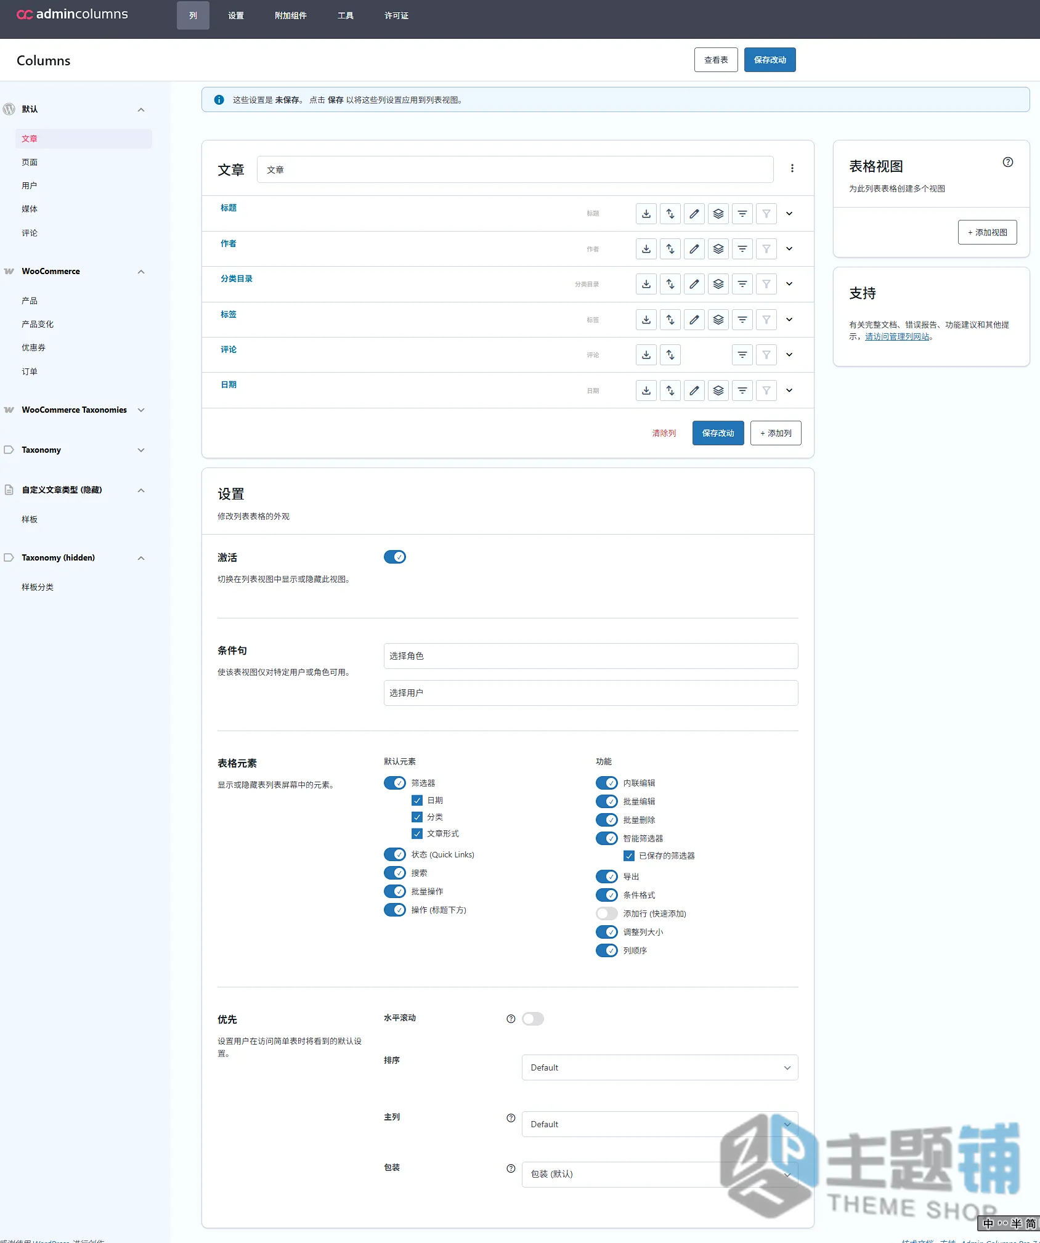Toggle export icon in 标签 row
1040x1243 pixels.
click(x=646, y=320)
